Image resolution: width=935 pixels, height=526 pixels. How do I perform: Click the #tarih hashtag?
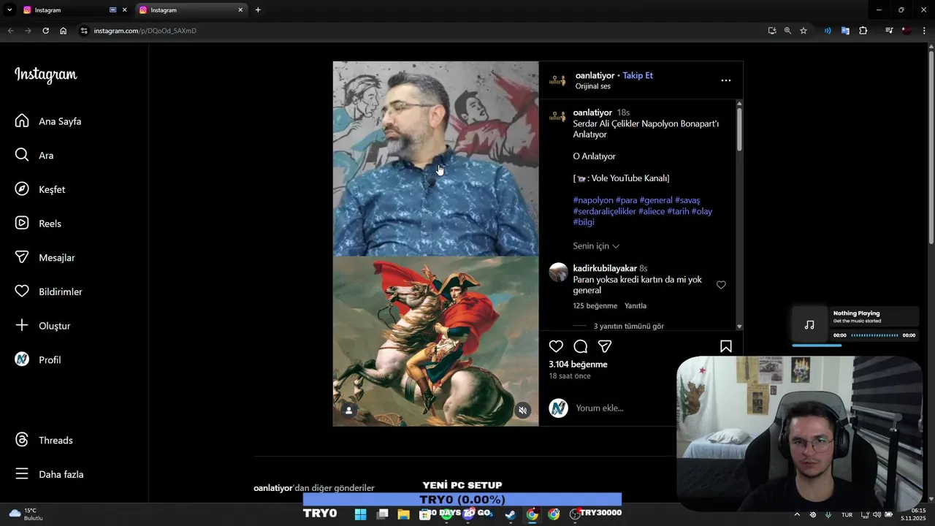point(678,211)
